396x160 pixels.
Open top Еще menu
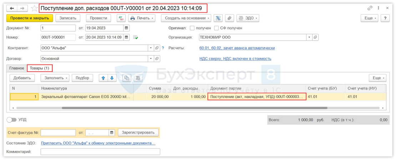click(370, 18)
